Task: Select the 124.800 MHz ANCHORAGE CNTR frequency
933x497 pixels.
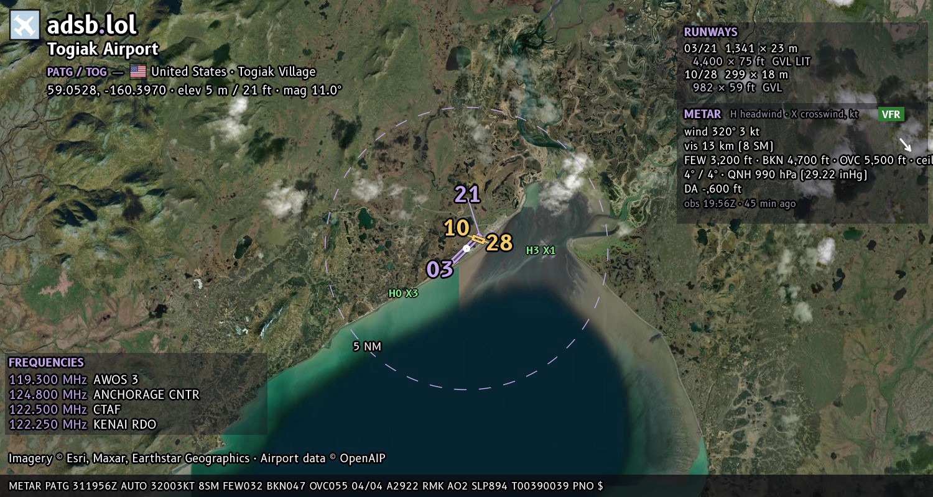Action: pos(104,394)
